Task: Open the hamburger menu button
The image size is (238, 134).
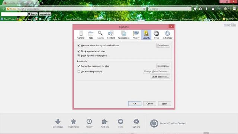Action: 234,9
